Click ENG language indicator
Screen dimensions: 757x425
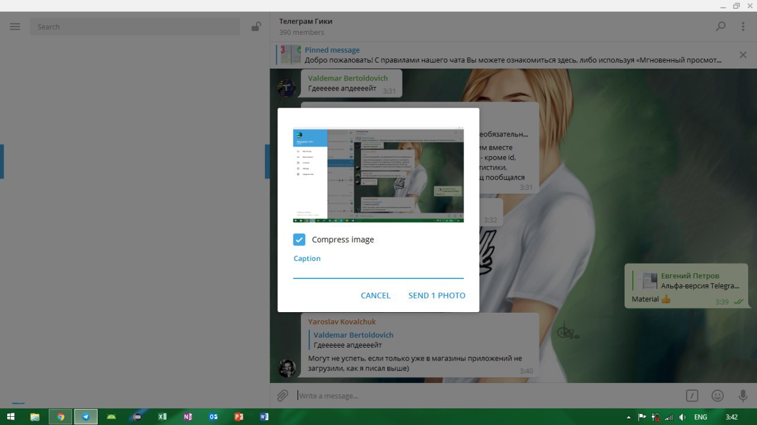(x=700, y=417)
